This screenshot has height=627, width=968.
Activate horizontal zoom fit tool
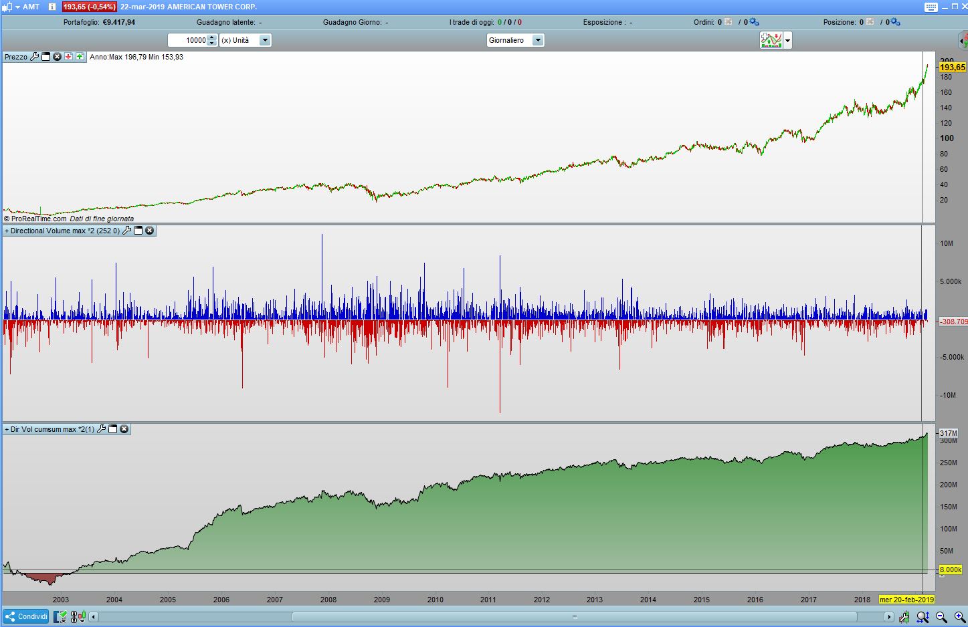[x=923, y=617]
